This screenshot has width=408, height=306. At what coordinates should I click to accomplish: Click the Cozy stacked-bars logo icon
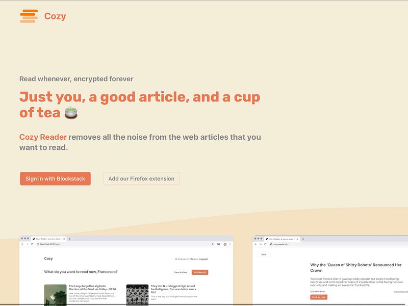tap(29, 16)
